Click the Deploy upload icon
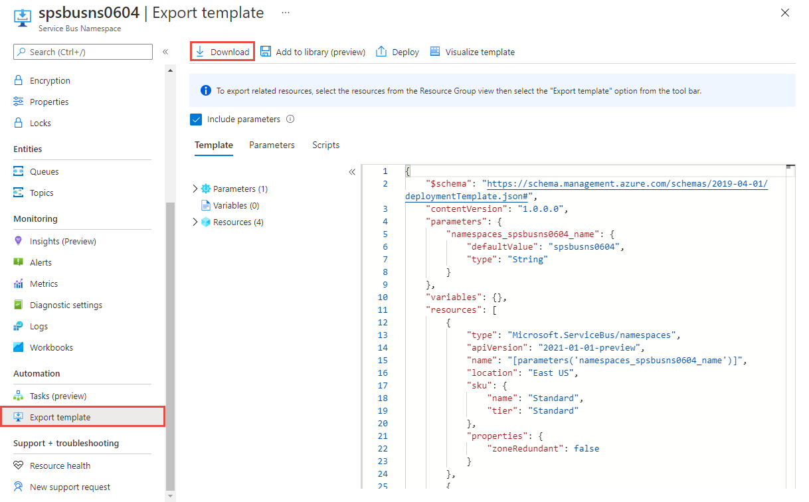 [x=381, y=52]
